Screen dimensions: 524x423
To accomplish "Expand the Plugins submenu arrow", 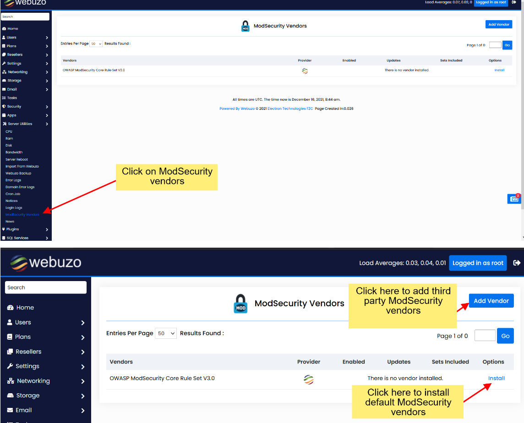I will coord(47,229).
